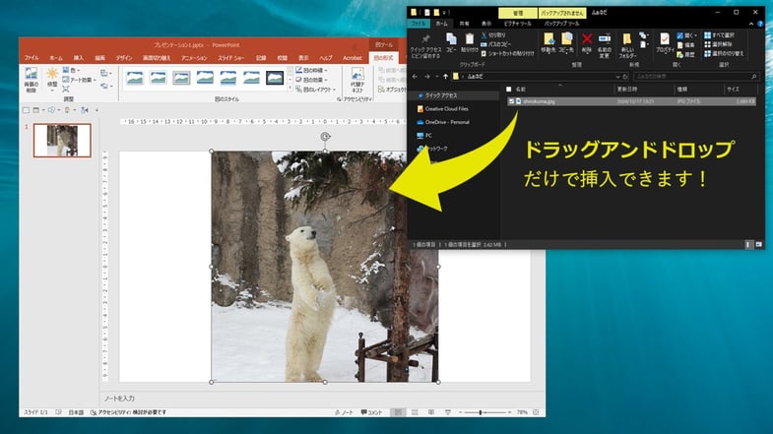Click New folder (新しいフォルダー) in Explorer
The height and width of the screenshot is (434, 773).
(627, 46)
